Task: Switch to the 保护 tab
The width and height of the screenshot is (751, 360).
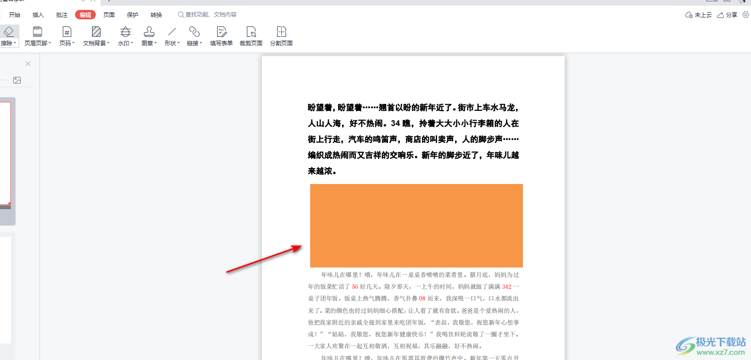Action: point(133,15)
